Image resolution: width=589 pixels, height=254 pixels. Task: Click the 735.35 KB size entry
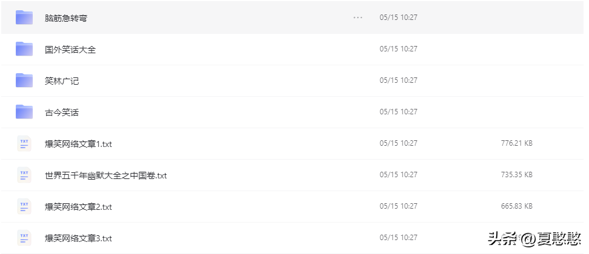coord(516,175)
